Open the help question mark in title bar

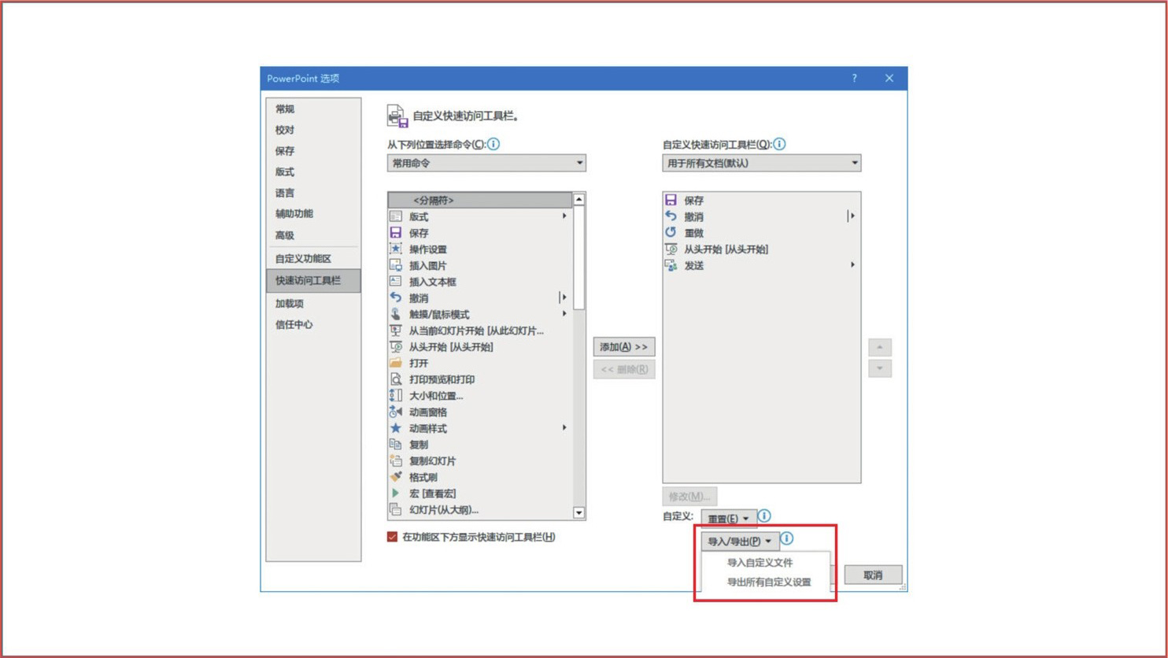pyautogui.click(x=854, y=78)
